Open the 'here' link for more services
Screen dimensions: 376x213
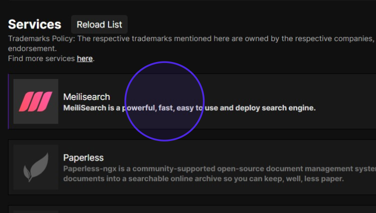click(x=84, y=58)
